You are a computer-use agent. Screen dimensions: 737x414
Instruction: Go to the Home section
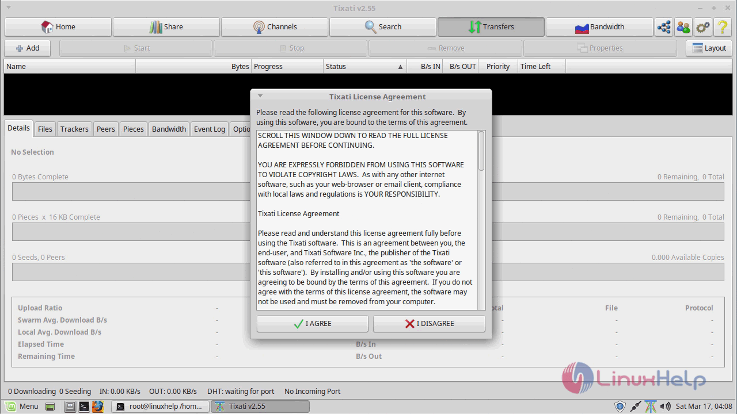58,27
